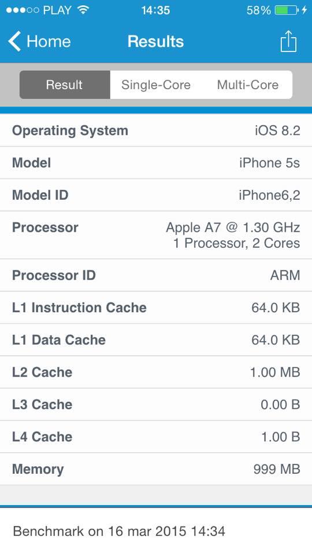Tap the Processor Apple A7 row
Screen dimensions: 312x556
click(x=156, y=235)
